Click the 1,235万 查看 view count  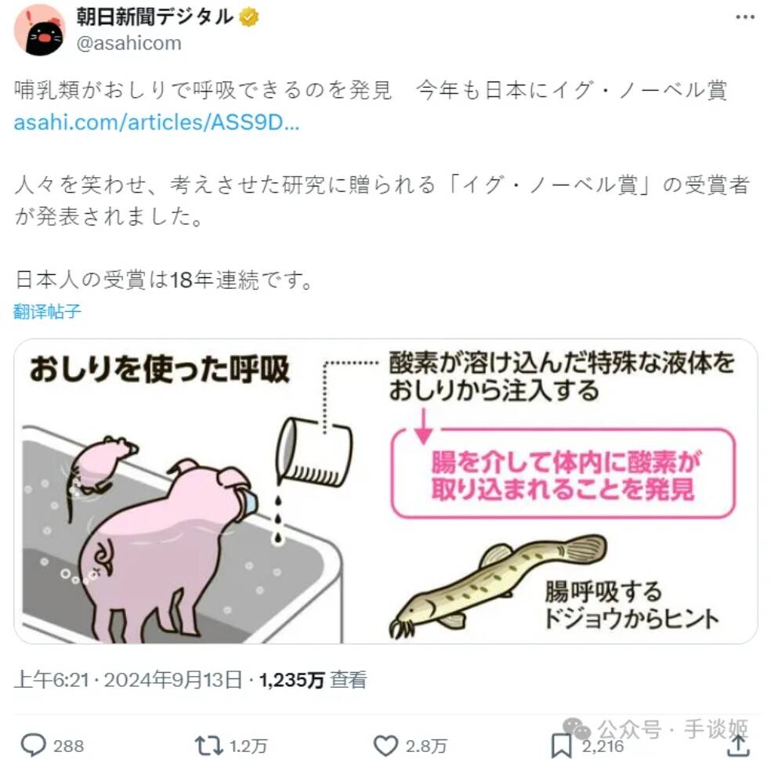pyautogui.click(x=313, y=680)
